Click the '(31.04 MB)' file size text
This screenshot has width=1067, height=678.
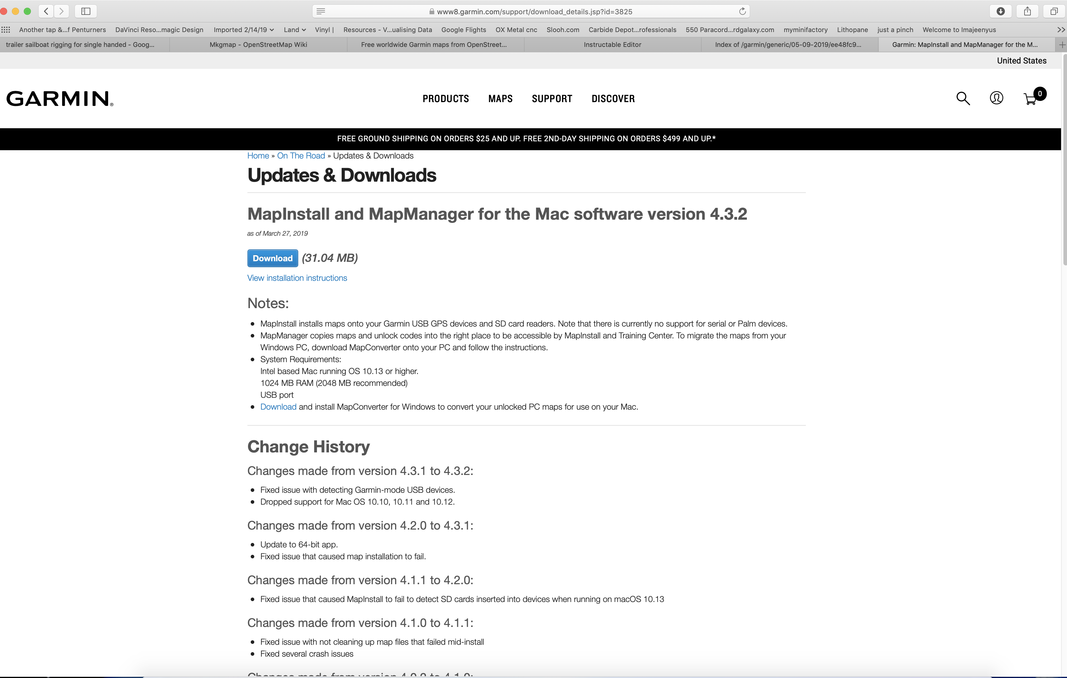330,258
